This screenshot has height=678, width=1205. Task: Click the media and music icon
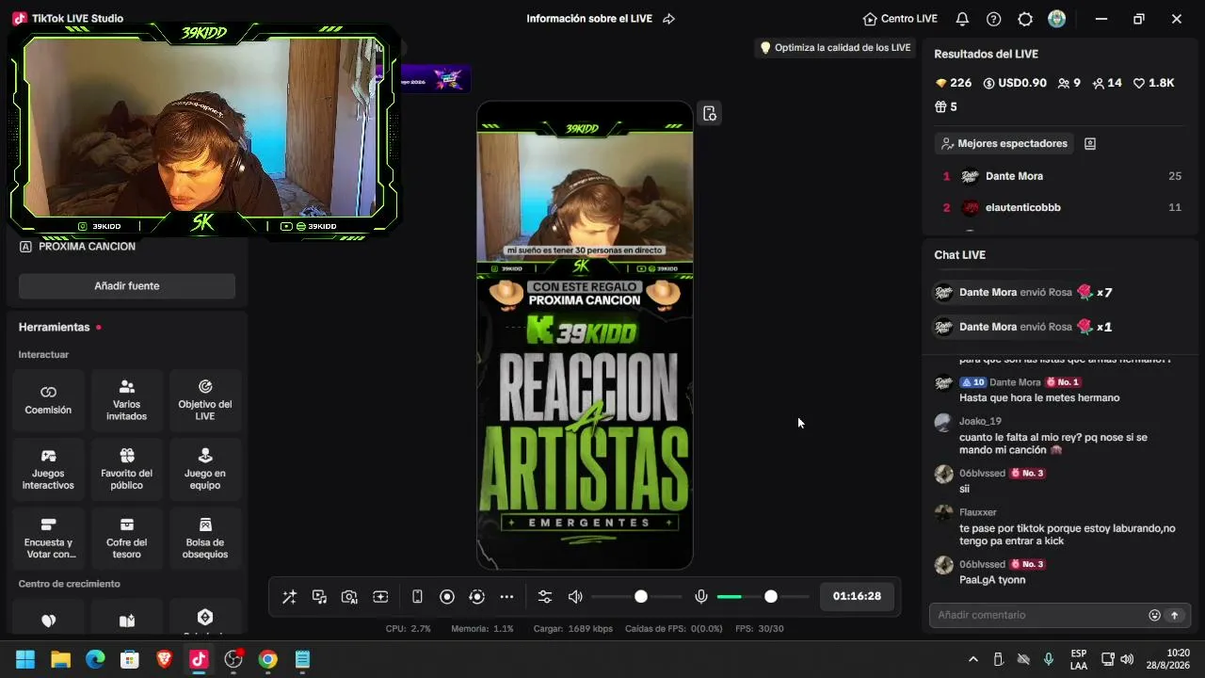tap(319, 596)
